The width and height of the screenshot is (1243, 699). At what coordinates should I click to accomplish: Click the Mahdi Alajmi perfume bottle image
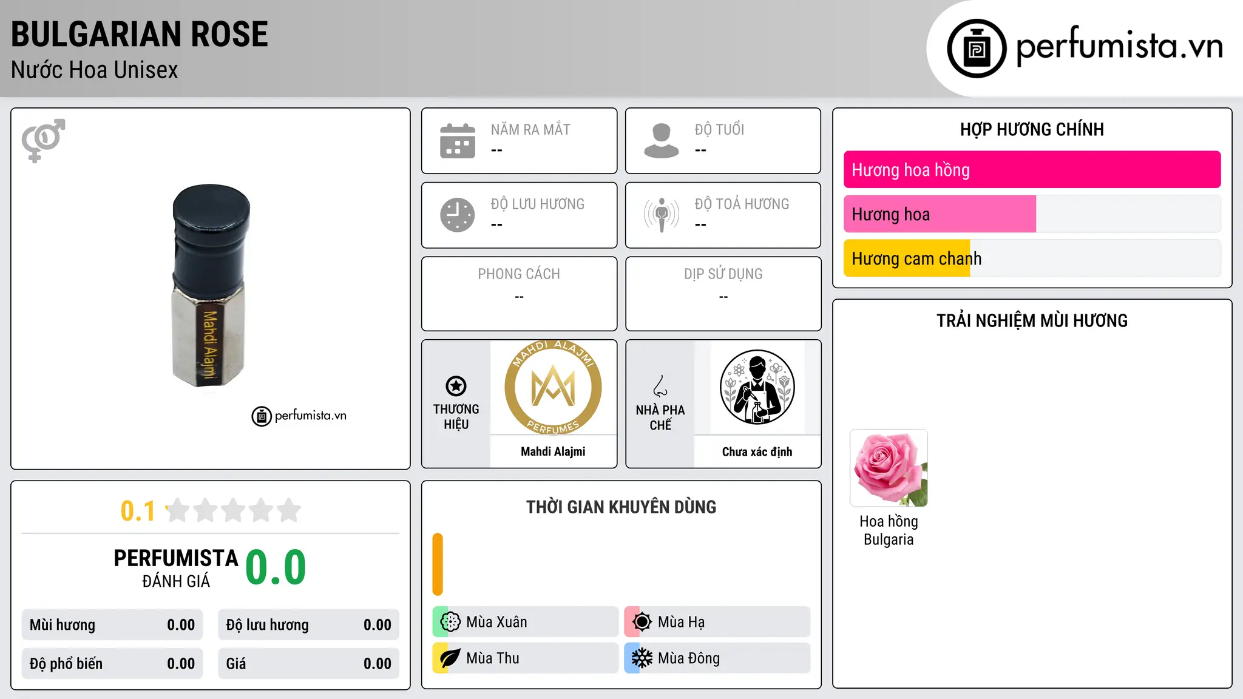pyautogui.click(x=211, y=285)
